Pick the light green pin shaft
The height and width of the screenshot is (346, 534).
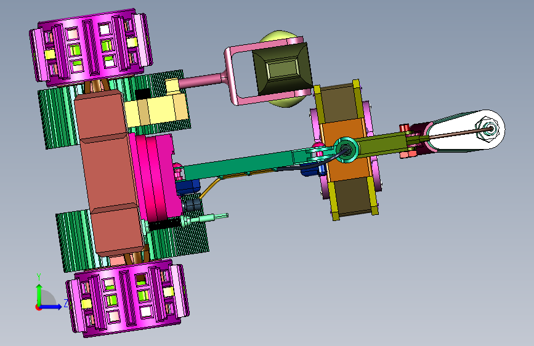205,219
